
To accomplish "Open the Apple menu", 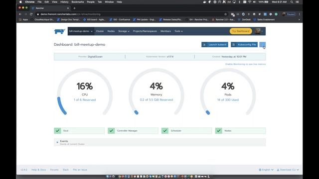I will pos(20,2).
